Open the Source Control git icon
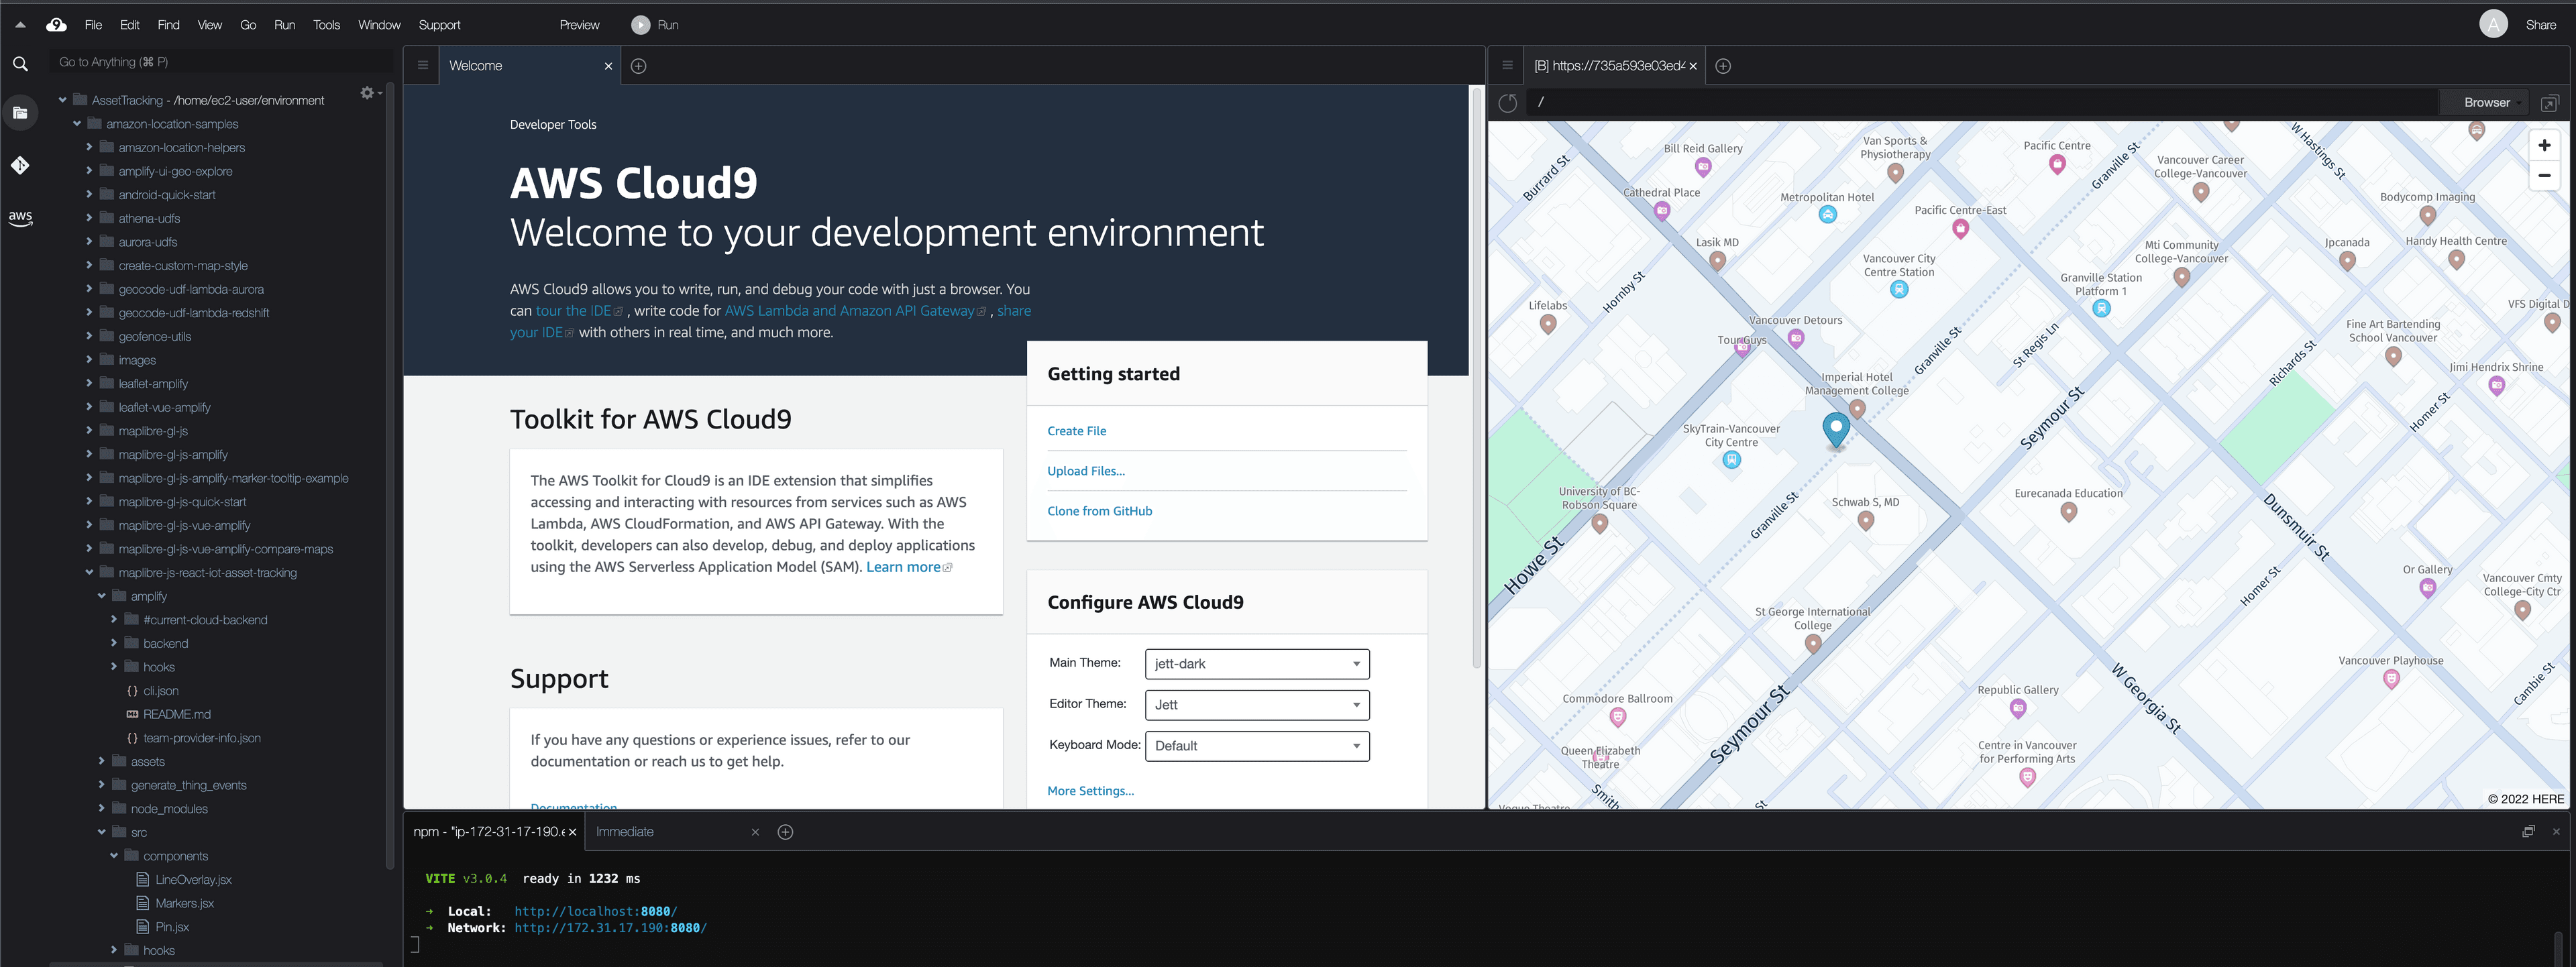This screenshot has width=2576, height=967. (20, 165)
